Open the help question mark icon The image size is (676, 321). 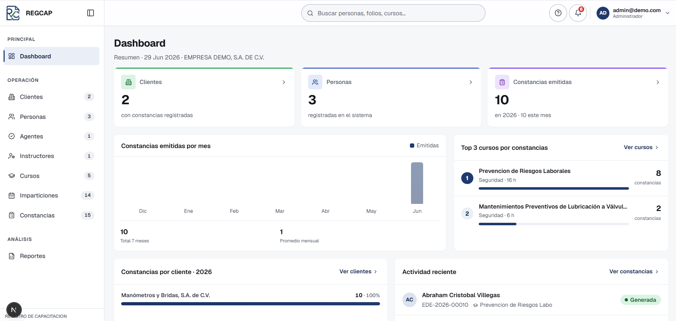(x=558, y=13)
